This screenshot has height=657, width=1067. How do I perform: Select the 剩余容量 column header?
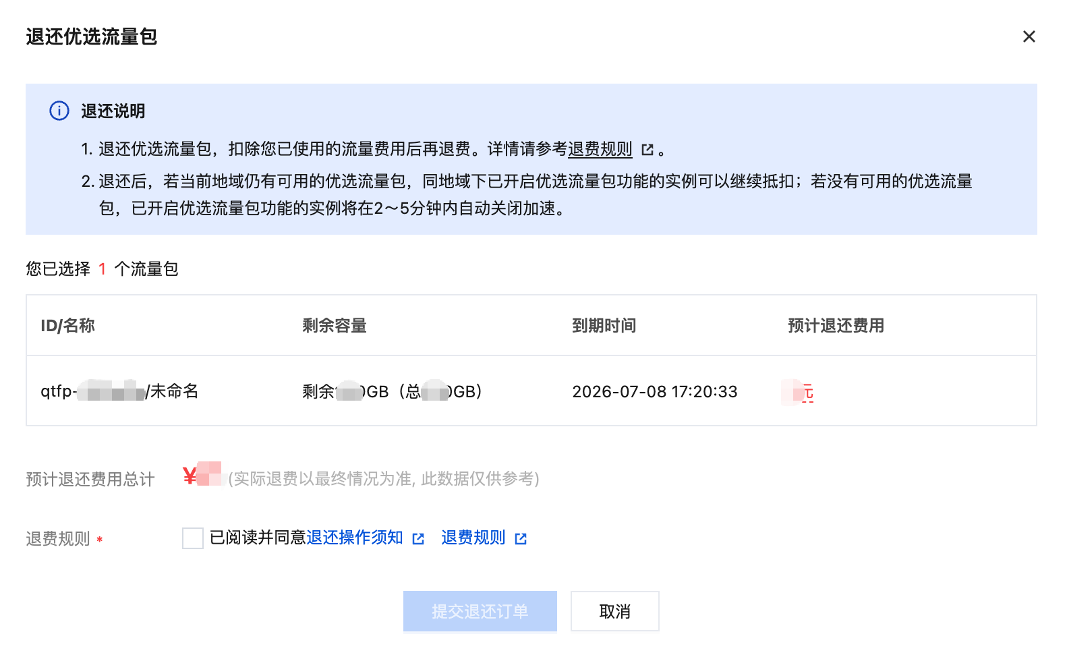tap(335, 326)
